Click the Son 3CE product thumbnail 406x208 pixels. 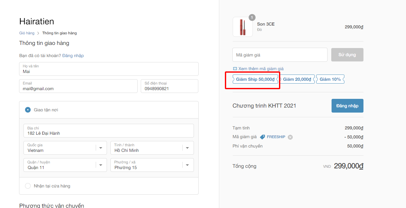pos(242,27)
